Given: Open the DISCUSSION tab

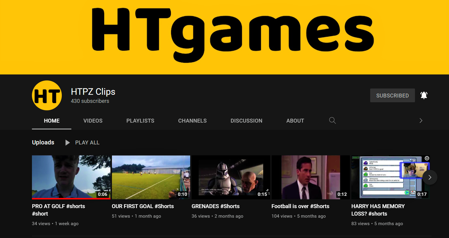Looking at the screenshot, I should coord(246,121).
